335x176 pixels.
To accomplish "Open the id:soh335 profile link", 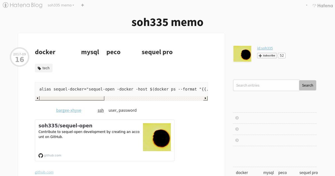I will point(265,48).
